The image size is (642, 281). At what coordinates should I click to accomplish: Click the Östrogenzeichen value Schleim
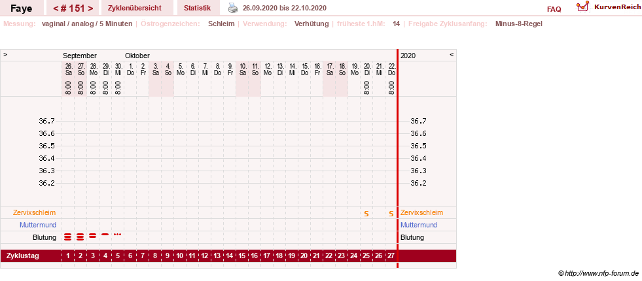[x=221, y=24]
